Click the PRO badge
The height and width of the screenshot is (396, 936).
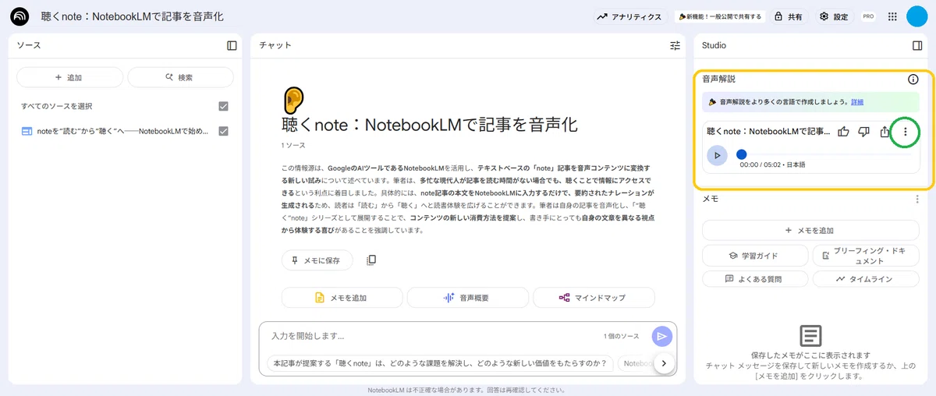coord(868,16)
